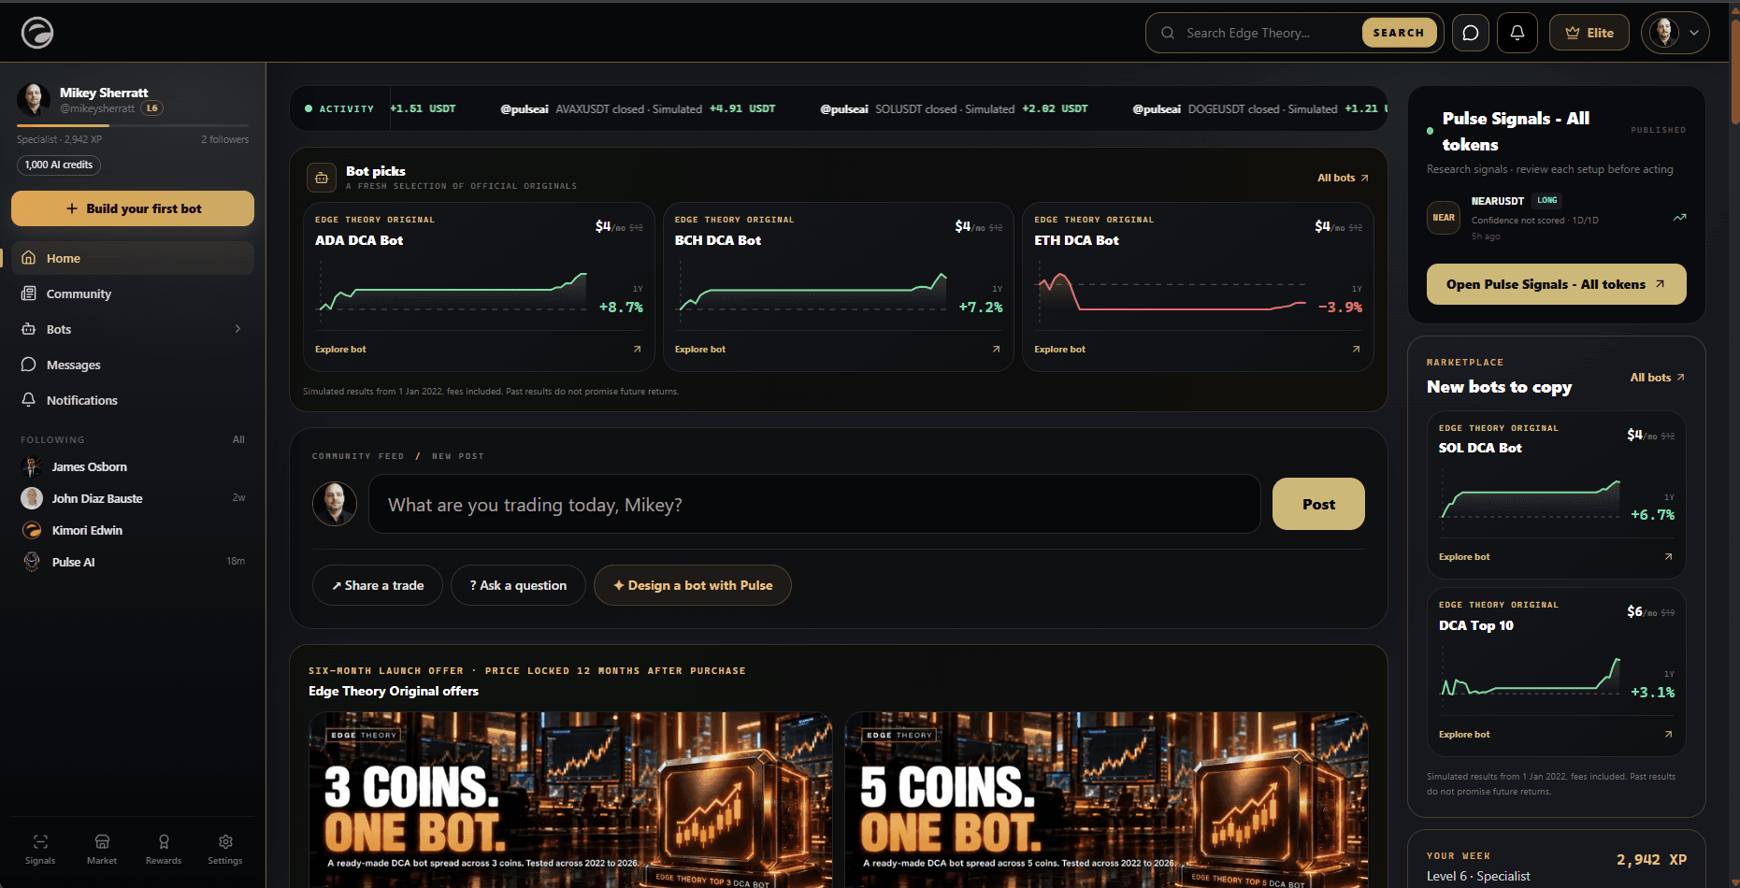Screen dimensions: 1740x888
Task: Open the DCA Top 10 explore arrow
Action: [x=1668, y=734]
